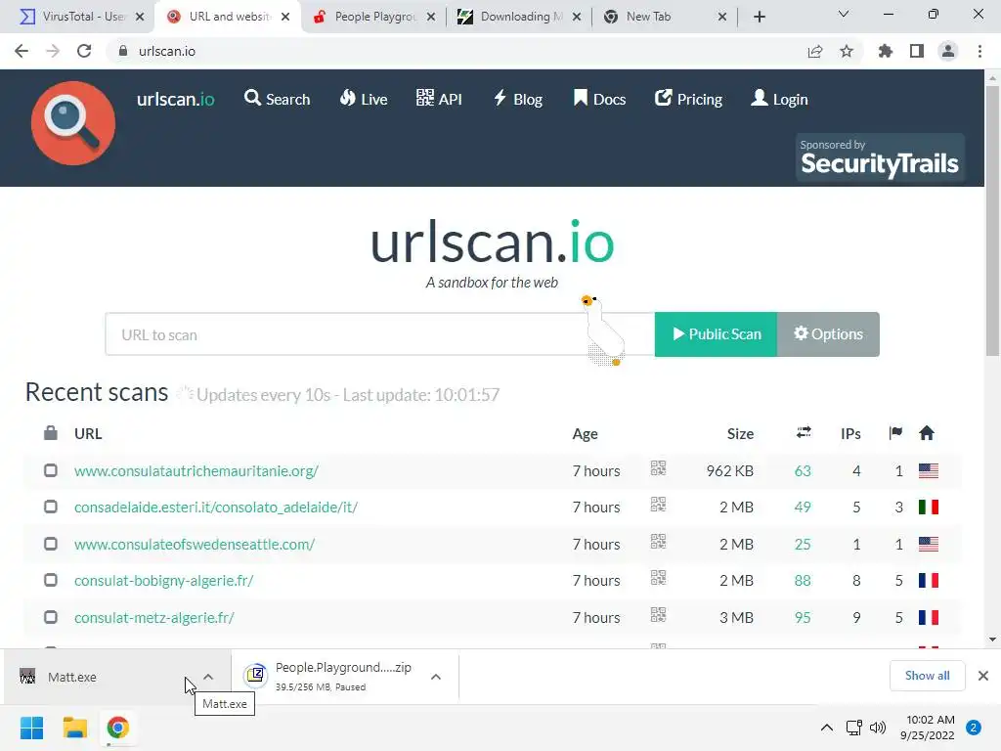
Task: Toggle Chrome side panel
Action: 917,51
